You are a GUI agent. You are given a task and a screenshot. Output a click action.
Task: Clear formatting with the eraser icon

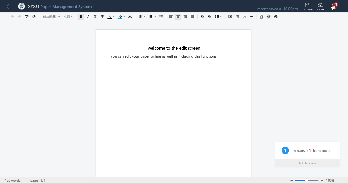(x=34, y=17)
